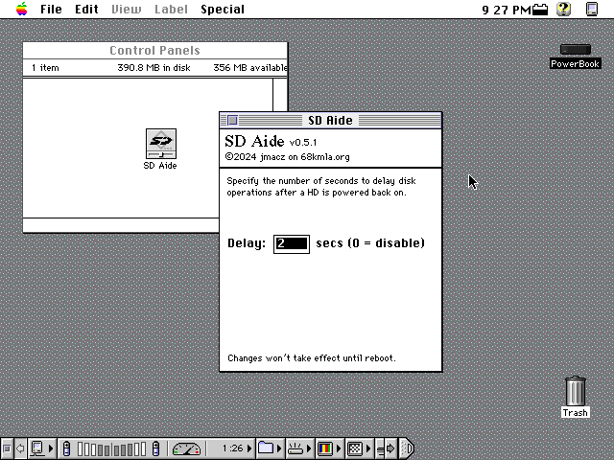This screenshot has height=460, width=614.
Task: Click the 1:26 battery time remaining
Action: (x=232, y=448)
